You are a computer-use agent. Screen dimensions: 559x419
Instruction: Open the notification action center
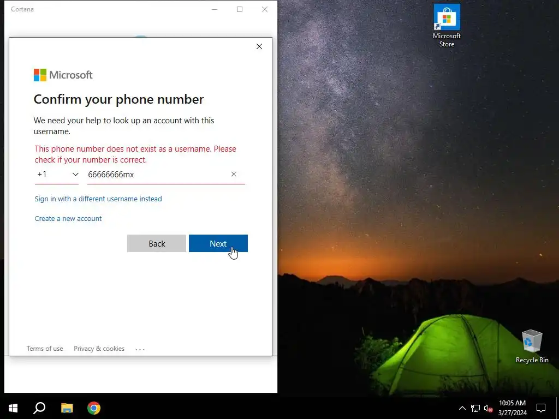(x=541, y=408)
